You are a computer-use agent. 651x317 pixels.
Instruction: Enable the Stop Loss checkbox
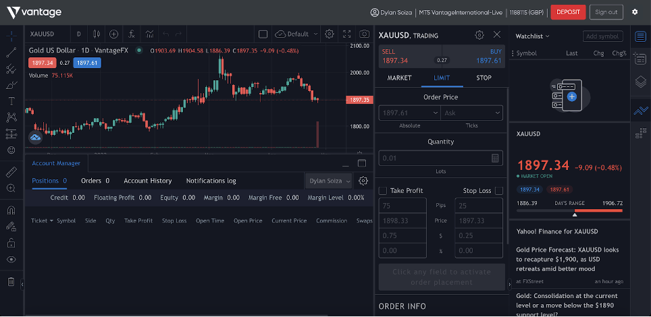(499, 191)
